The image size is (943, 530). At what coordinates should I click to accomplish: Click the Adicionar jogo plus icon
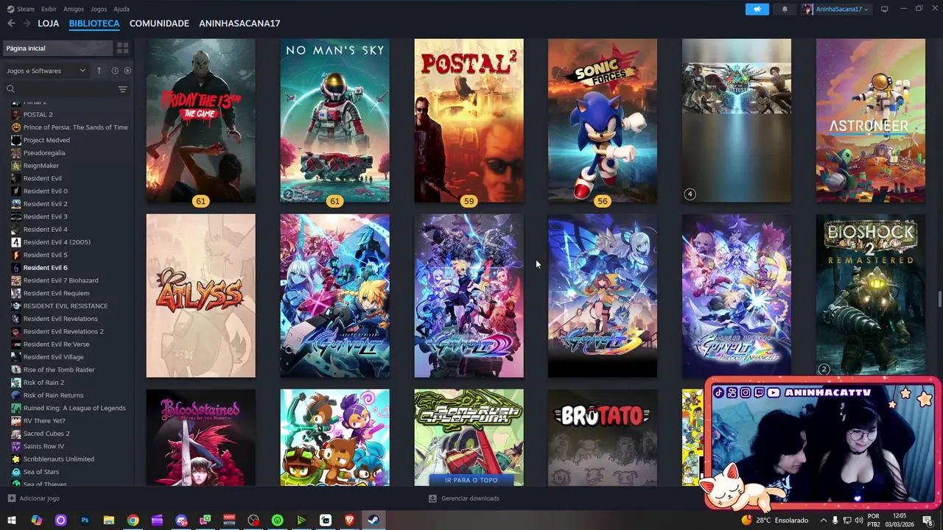click(x=11, y=498)
